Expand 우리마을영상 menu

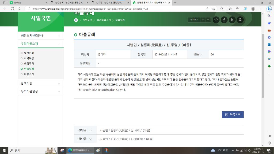(x=59, y=92)
